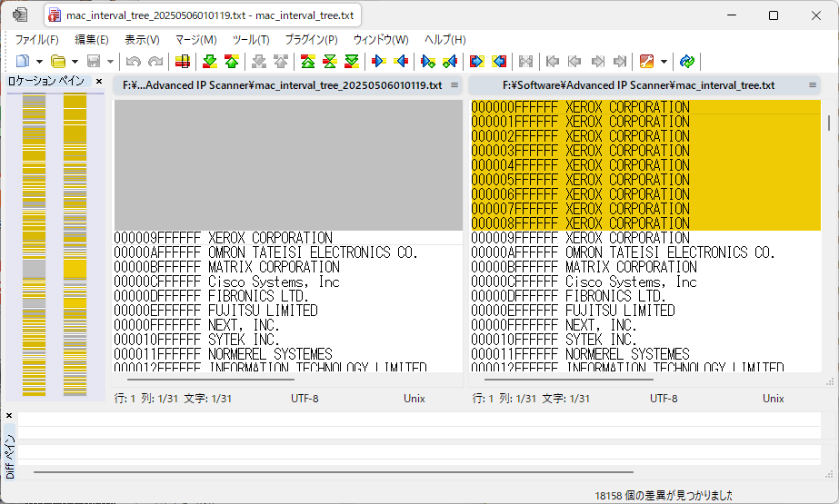Click the Copy All to Right icon

click(x=476, y=62)
